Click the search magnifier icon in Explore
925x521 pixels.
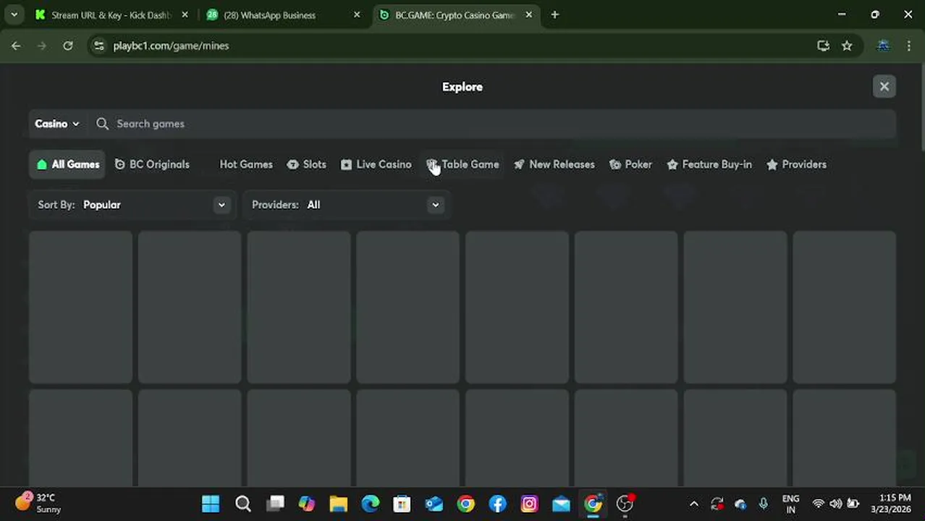102,124
